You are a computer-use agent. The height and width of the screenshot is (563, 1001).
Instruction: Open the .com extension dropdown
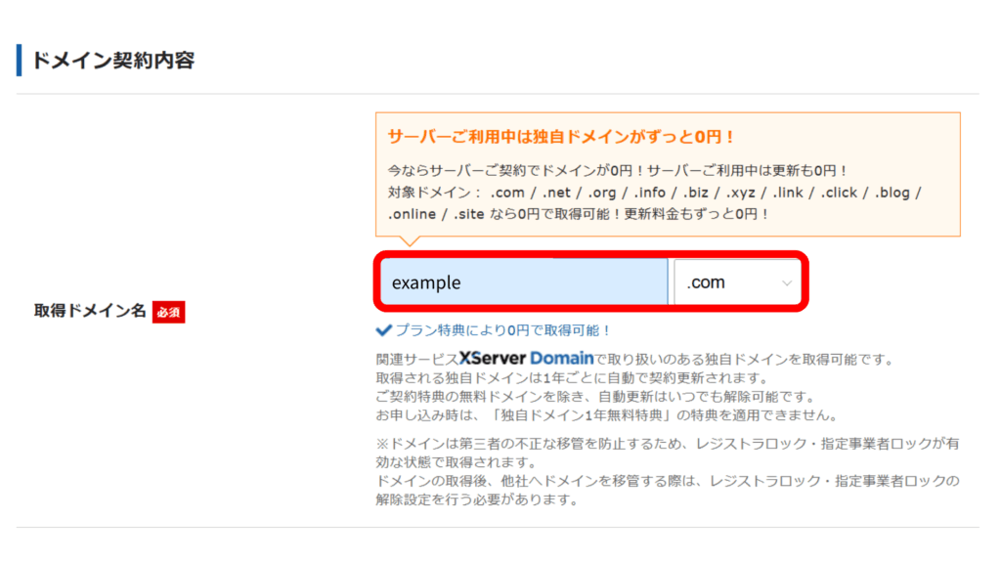(x=737, y=281)
